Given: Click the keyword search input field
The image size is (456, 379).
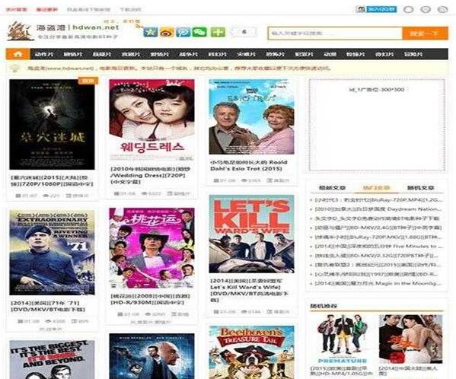Looking at the screenshot, I should [335, 33].
